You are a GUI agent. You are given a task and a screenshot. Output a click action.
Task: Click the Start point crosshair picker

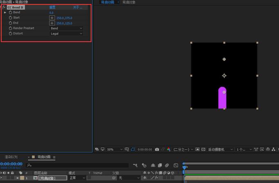tap(52, 18)
